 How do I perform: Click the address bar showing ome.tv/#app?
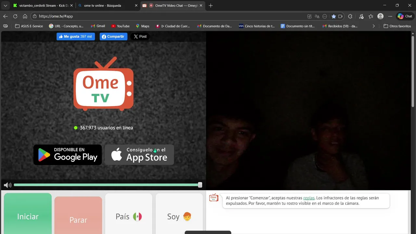tap(169, 16)
